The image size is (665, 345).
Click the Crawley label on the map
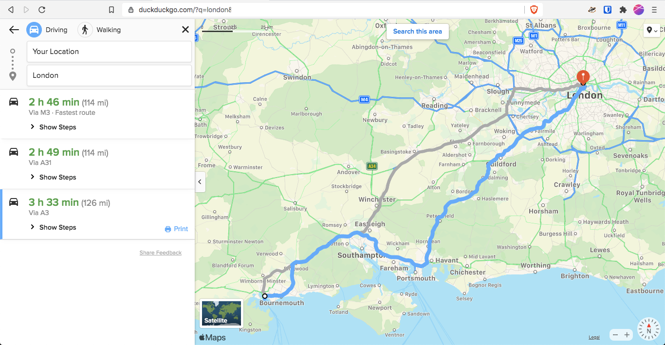[x=567, y=185]
